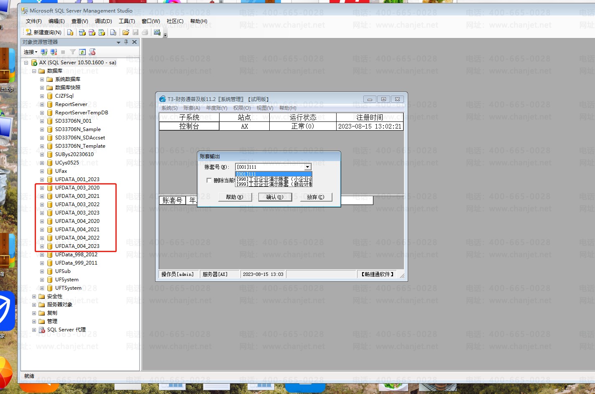595x394 pixels.
Task: Choose [001]111 in the dropdown list
Action: [274, 174]
